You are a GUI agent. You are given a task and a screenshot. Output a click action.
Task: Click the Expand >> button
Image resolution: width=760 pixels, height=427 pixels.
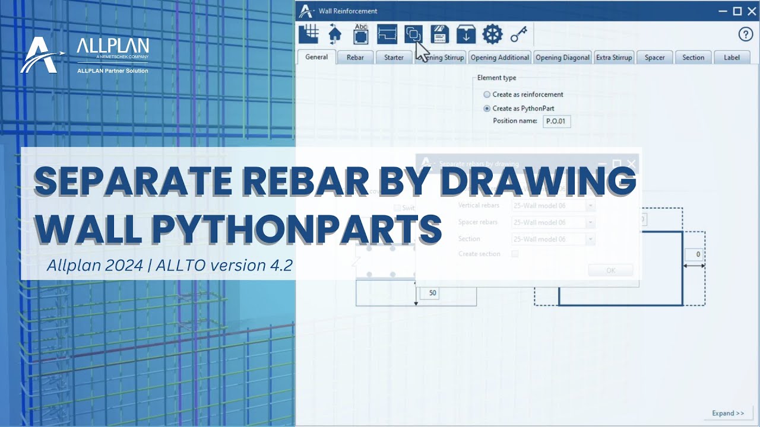[728, 413]
